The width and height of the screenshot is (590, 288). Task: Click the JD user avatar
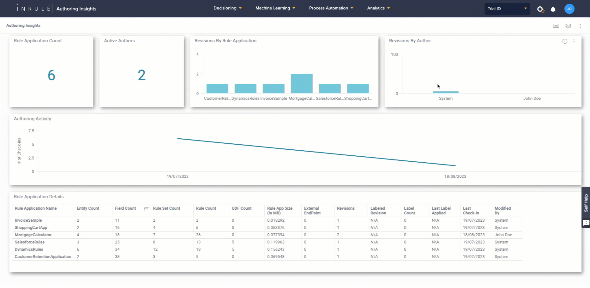(x=569, y=9)
